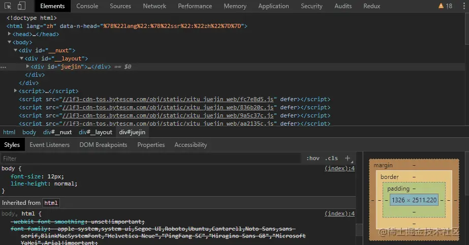Expand the head element node

(9, 34)
